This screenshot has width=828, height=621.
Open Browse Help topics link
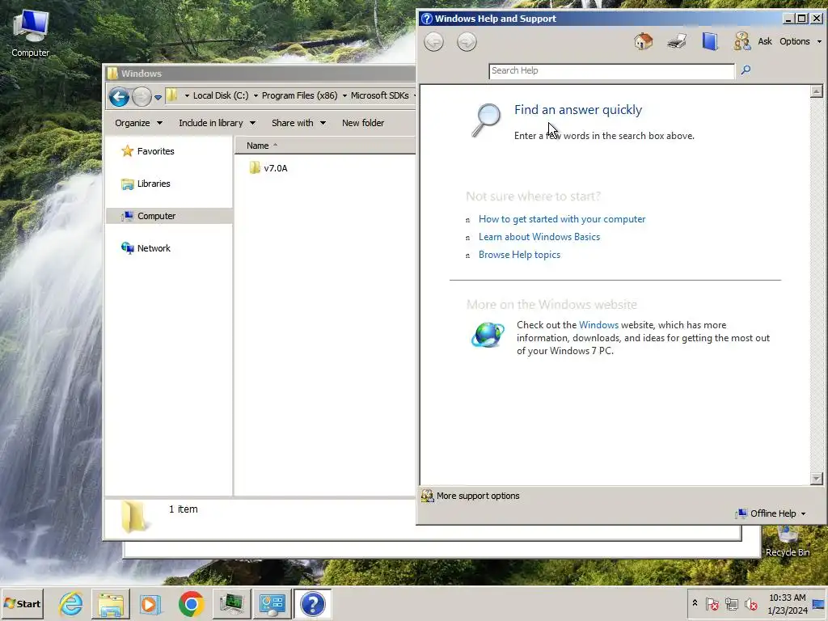tap(519, 255)
